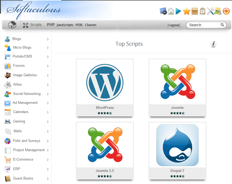Open the ERP category label
The image size is (232, 184).
click(x=17, y=169)
